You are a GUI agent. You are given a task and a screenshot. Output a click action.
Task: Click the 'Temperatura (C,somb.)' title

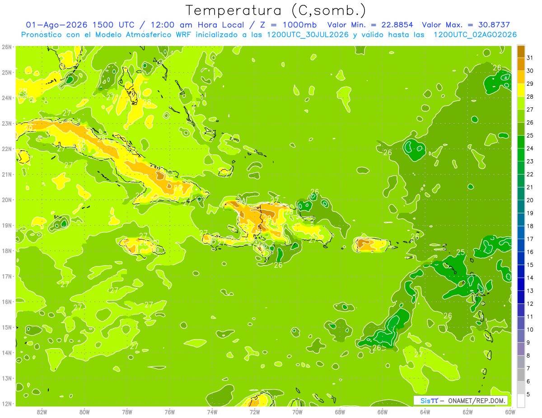pyautogui.click(x=276, y=10)
